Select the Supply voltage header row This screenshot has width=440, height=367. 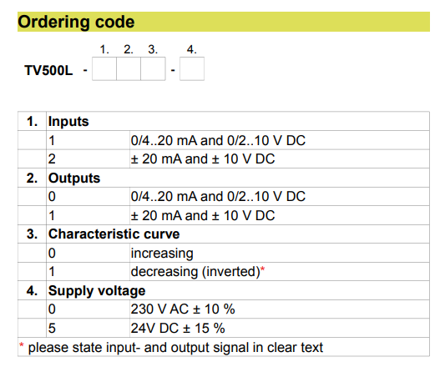(224, 290)
